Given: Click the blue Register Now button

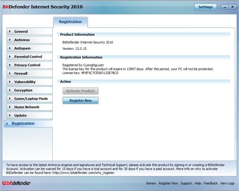Looking at the screenshot, I should (81, 100).
